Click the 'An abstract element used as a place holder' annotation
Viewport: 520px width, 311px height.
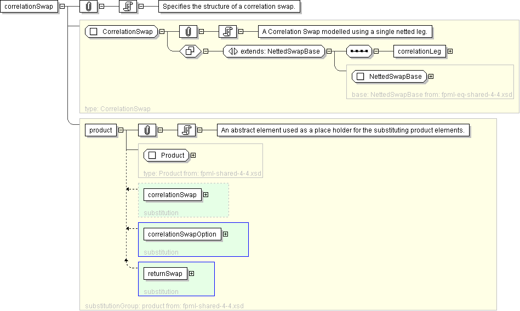[343, 130]
